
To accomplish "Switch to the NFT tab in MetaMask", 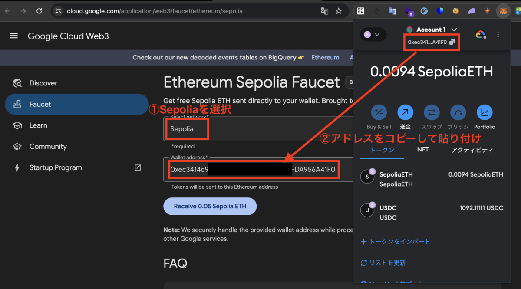I will 422,149.
